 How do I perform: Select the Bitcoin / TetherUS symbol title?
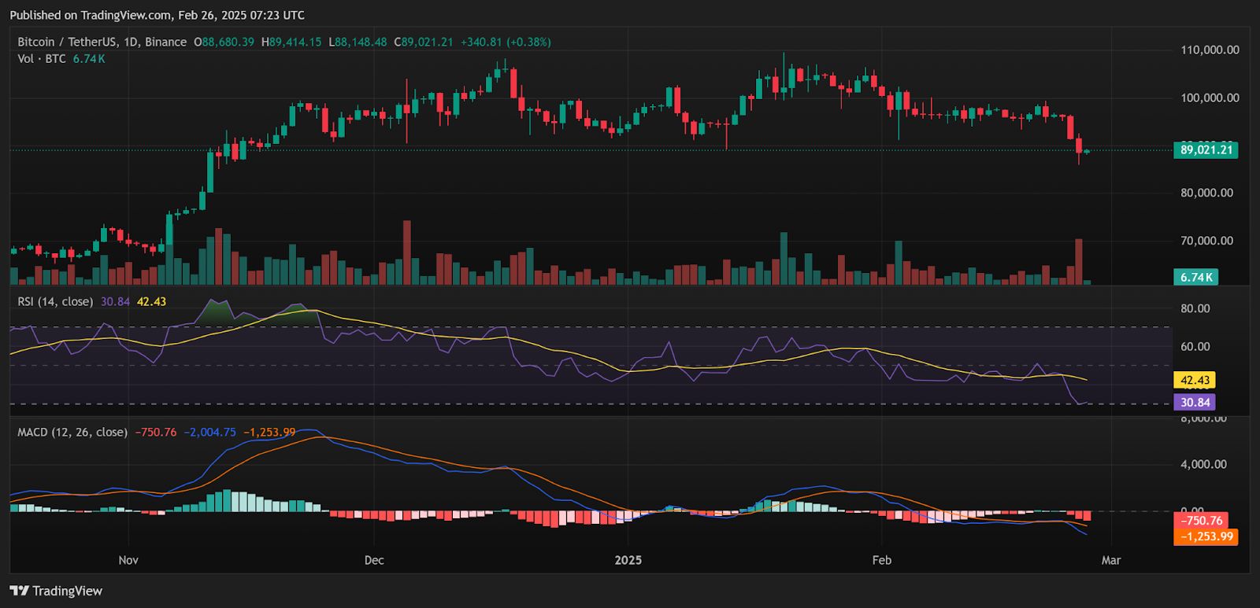[x=102, y=42]
